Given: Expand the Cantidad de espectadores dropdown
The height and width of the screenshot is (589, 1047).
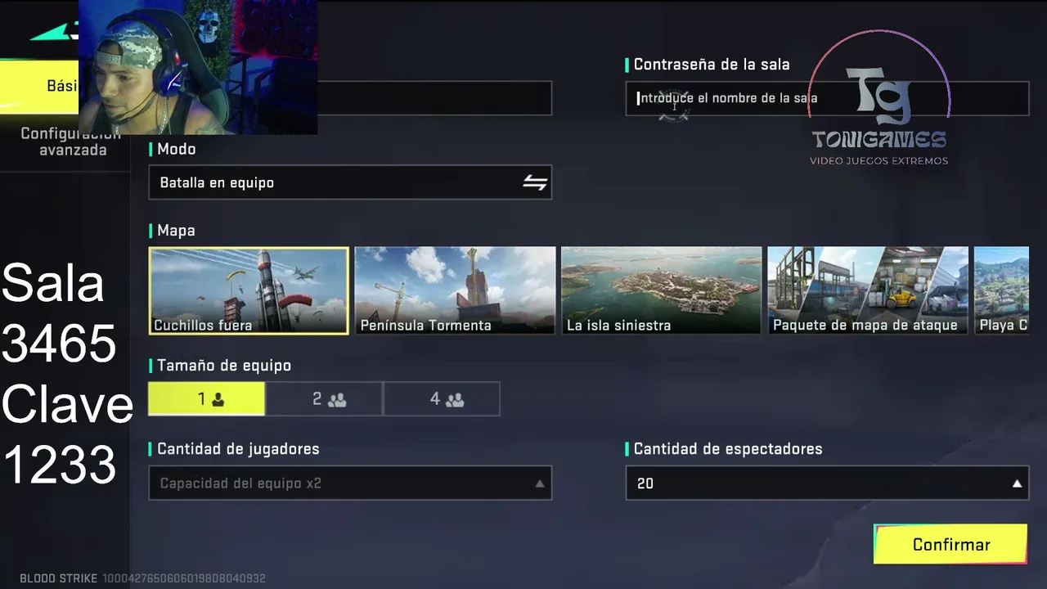Looking at the screenshot, I should pyautogui.click(x=827, y=483).
